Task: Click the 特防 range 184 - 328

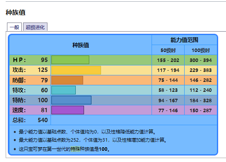Action: tap(201, 100)
